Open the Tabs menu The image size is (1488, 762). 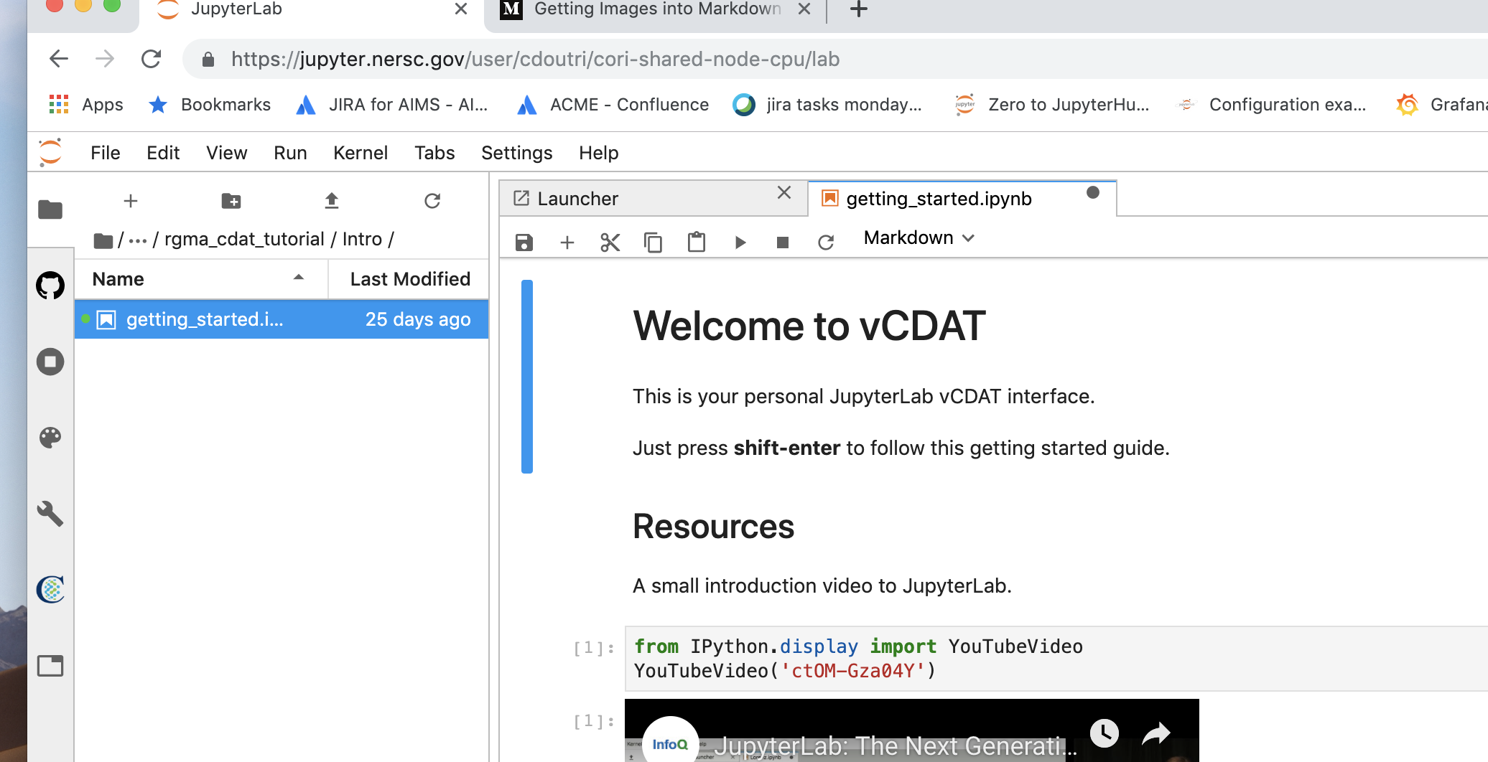(434, 153)
